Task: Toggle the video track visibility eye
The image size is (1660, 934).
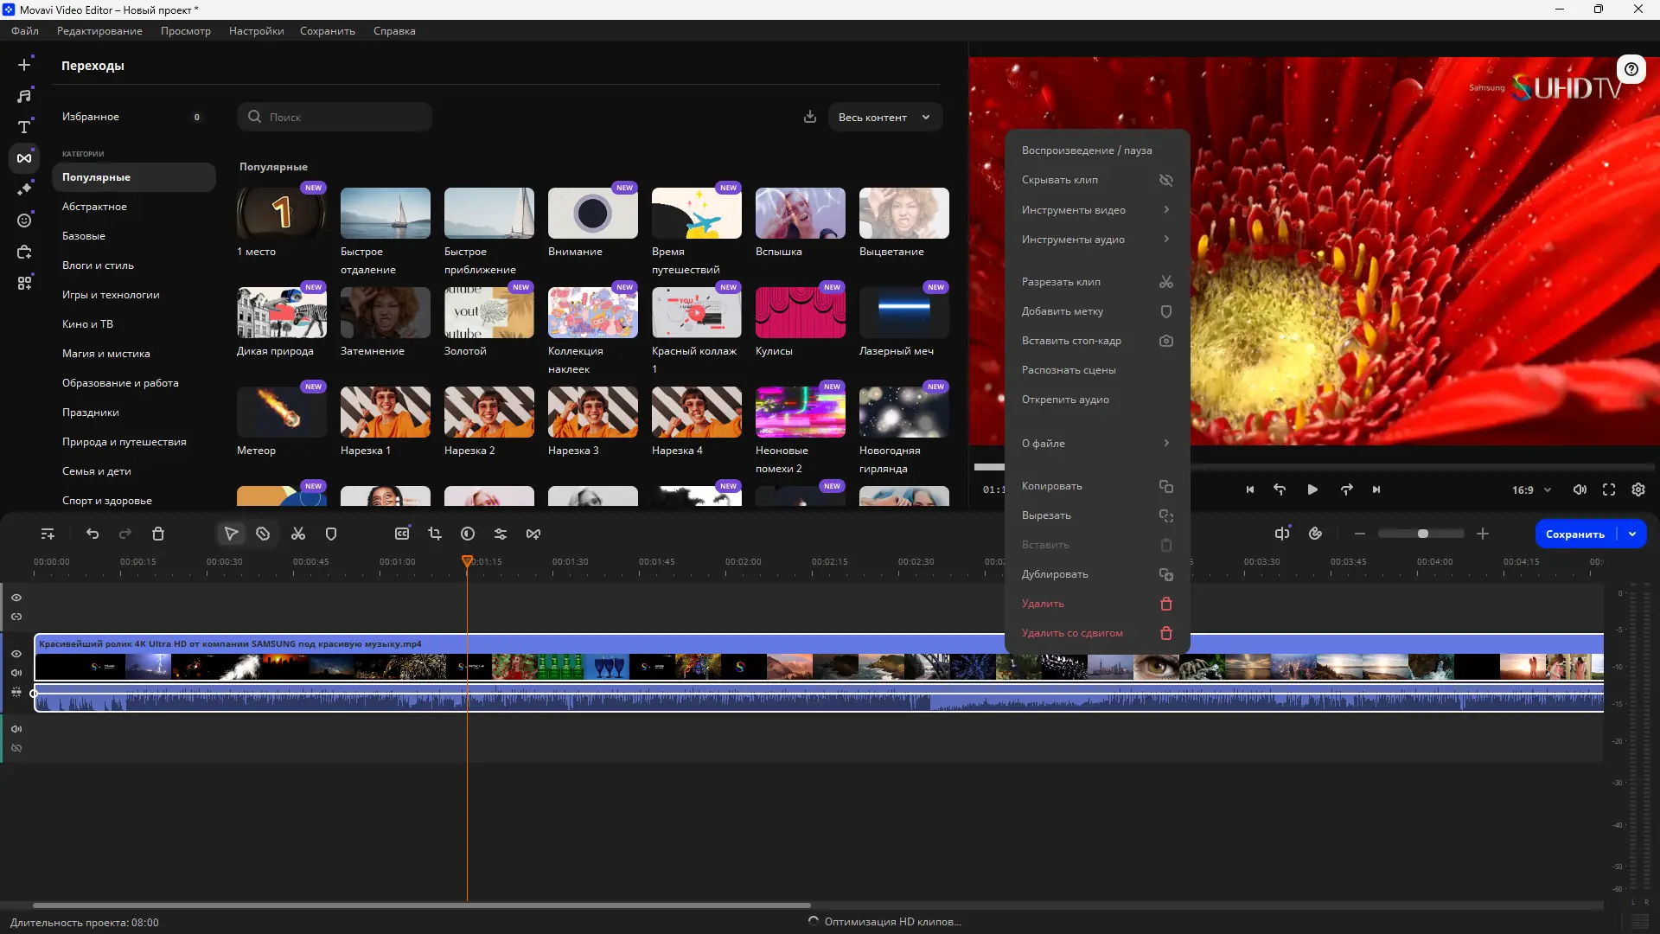Action: pos(16,654)
